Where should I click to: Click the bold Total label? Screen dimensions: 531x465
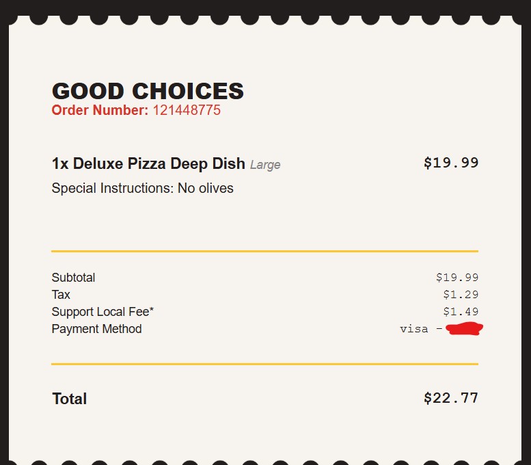[69, 399]
